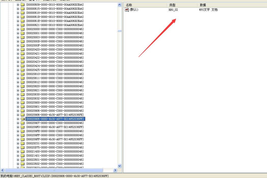This screenshot has width=267, height=178.
Task: Click folder icon of {00022601-0000-0000-C000-000000000046}
Action: [22, 160]
